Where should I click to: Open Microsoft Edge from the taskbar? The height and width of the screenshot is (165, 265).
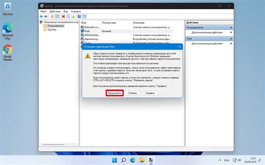132,160
